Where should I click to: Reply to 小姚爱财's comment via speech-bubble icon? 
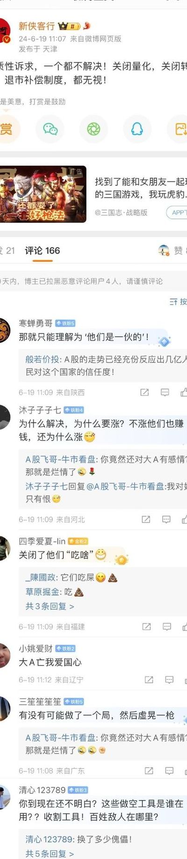tap(169, 680)
